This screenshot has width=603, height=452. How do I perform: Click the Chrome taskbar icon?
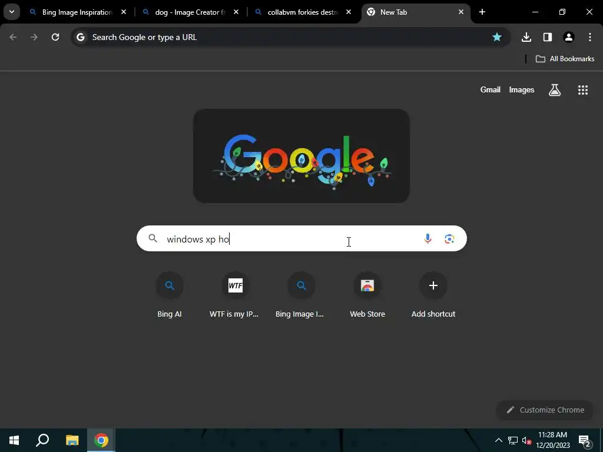pos(101,440)
